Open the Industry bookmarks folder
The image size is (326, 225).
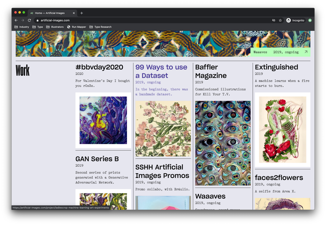pos(22,27)
